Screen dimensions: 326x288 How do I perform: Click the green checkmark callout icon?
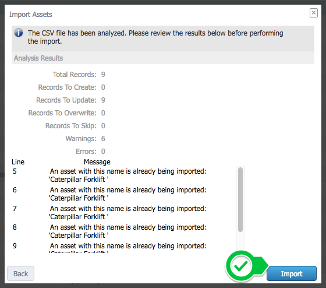(x=240, y=266)
